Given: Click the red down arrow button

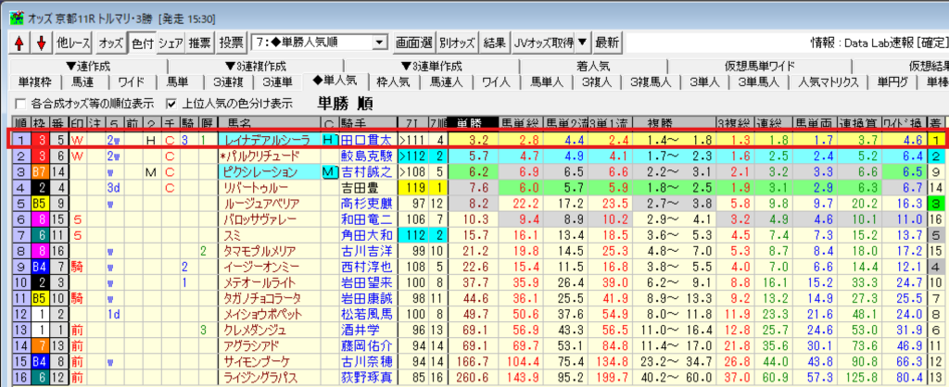Looking at the screenshot, I should point(40,43).
